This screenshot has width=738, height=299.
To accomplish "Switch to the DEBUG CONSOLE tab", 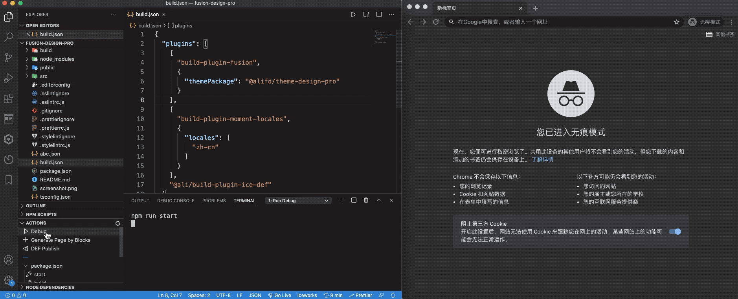I will coord(176,201).
